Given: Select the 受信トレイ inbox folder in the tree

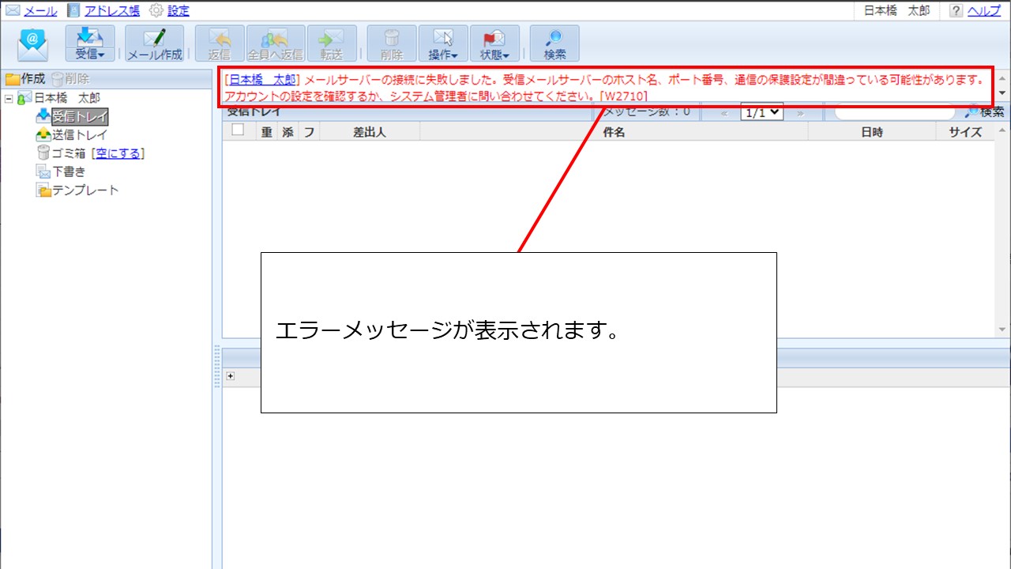Looking at the screenshot, I should point(80,116).
